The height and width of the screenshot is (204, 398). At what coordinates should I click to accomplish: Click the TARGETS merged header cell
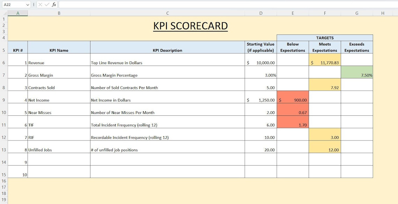[x=325, y=38]
